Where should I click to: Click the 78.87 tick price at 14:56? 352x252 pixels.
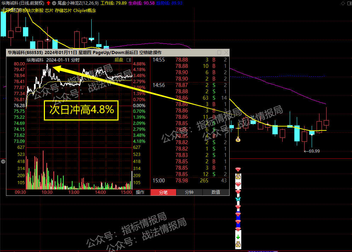point(182,85)
